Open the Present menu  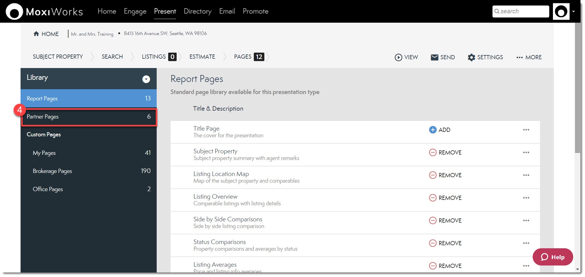click(x=165, y=11)
